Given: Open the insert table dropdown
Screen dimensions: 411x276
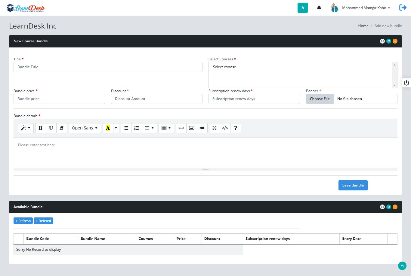Looking at the screenshot, I should click(166, 128).
